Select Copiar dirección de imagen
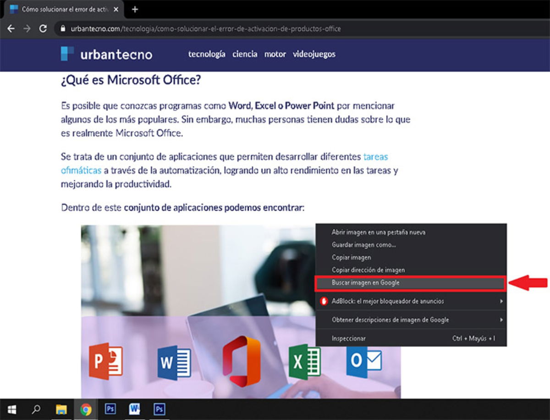 coord(368,270)
